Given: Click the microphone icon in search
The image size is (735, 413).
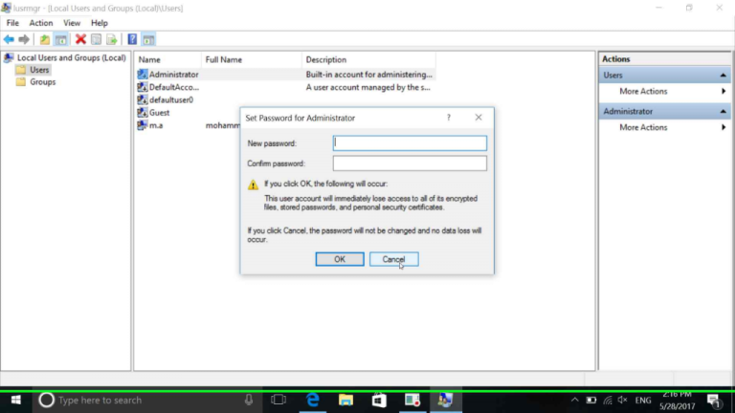Looking at the screenshot, I should point(249,400).
